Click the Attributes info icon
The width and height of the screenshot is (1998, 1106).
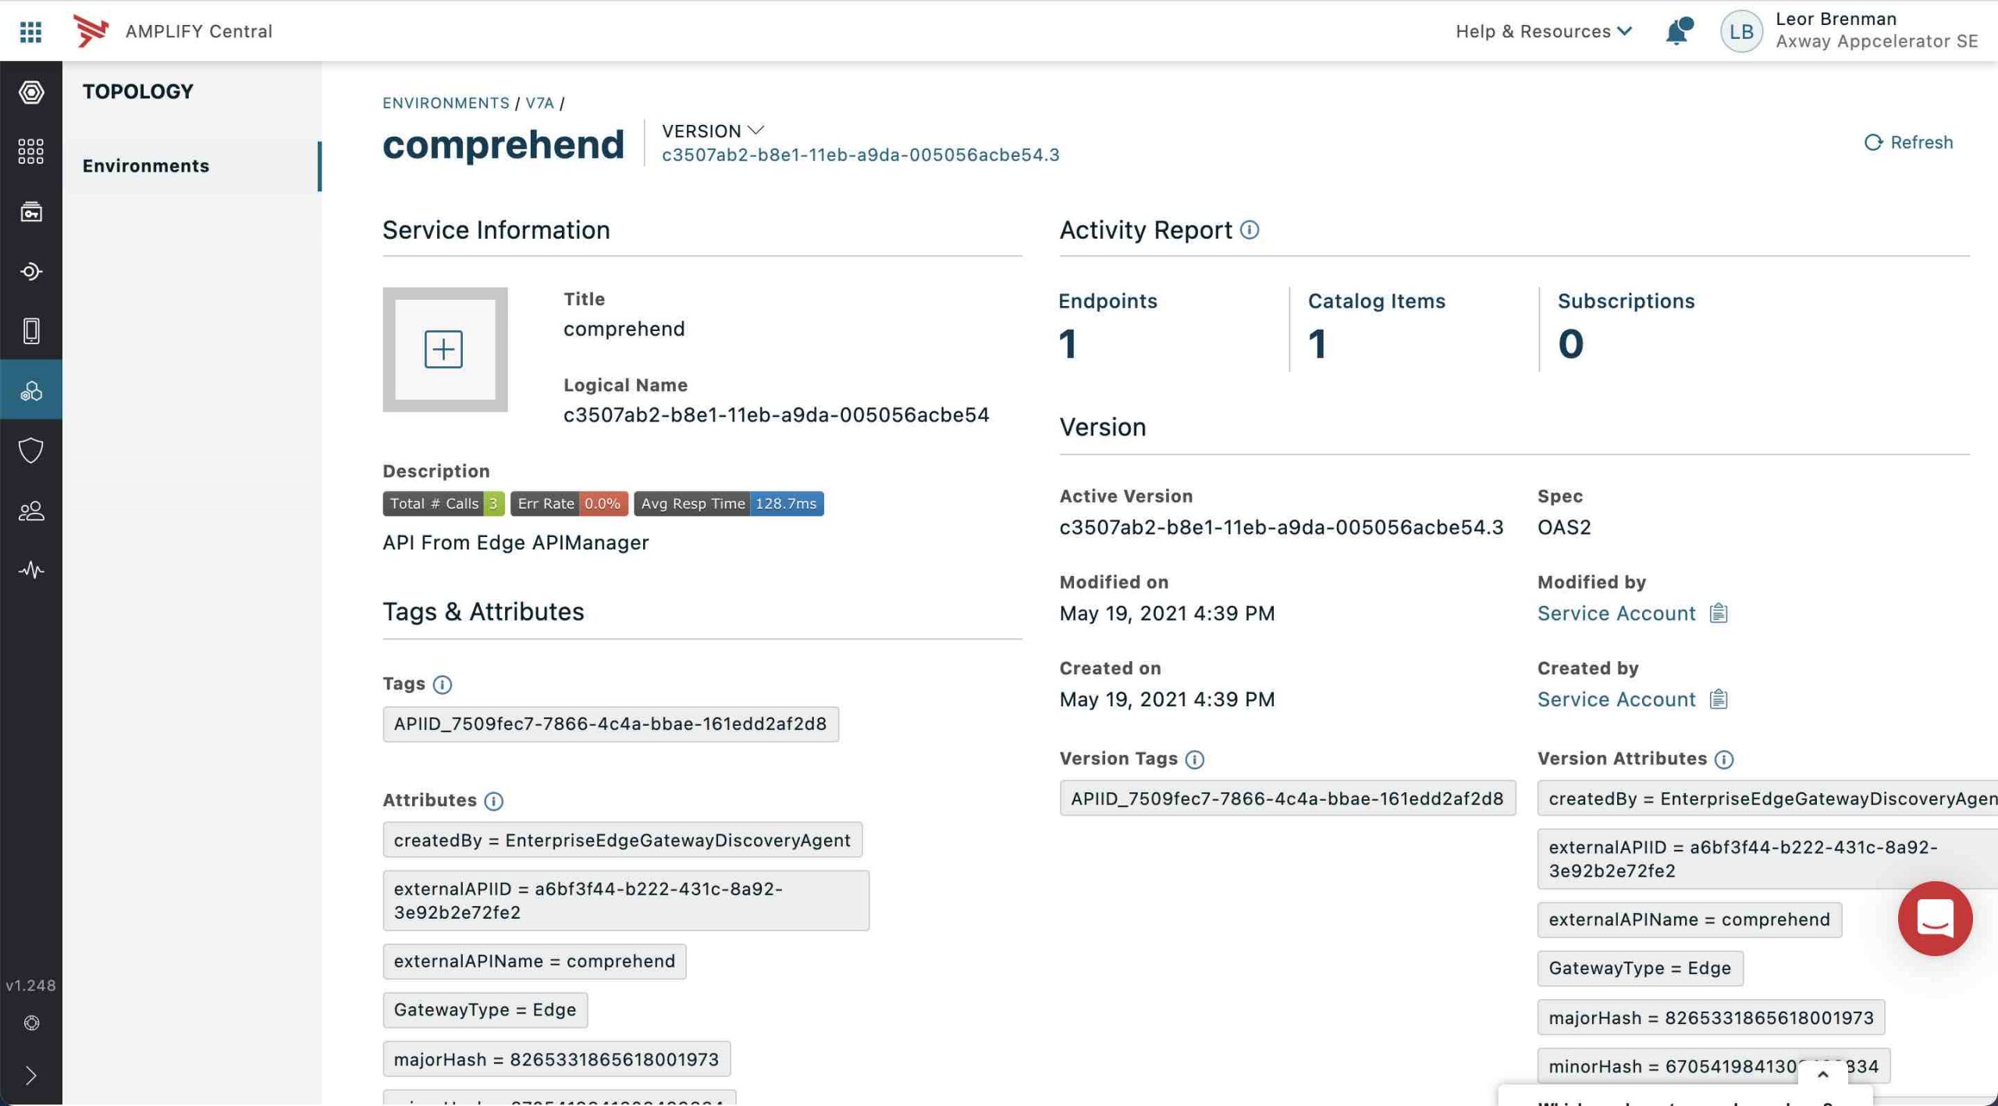click(x=493, y=801)
